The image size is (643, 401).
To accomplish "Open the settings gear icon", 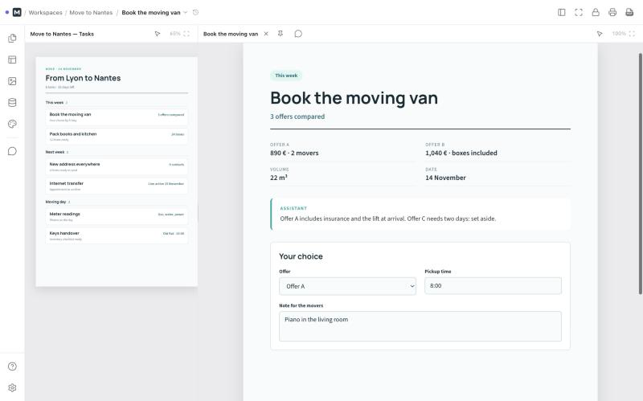I will pos(12,388).
